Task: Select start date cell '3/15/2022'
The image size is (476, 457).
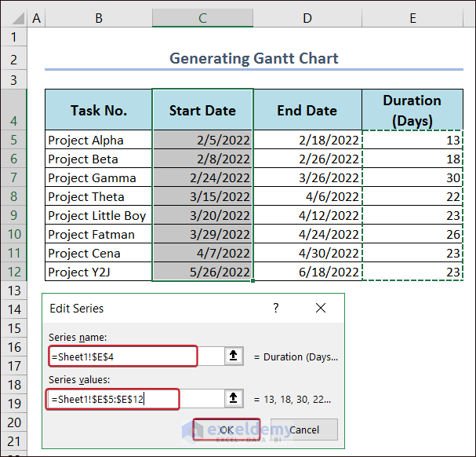Action: click(202, 196)
